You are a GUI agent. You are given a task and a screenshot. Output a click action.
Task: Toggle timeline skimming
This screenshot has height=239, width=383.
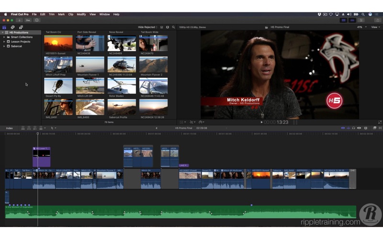pos(343,128)
